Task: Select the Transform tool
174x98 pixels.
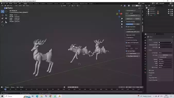Action: pyautogui.click(x=6, y=18)
